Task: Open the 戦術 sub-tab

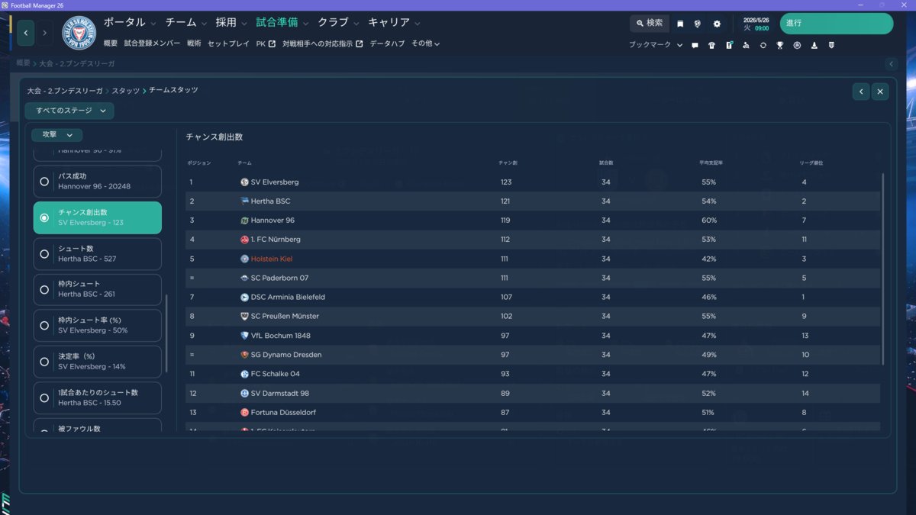Action: pyautogui.click(x=194, y=43)
